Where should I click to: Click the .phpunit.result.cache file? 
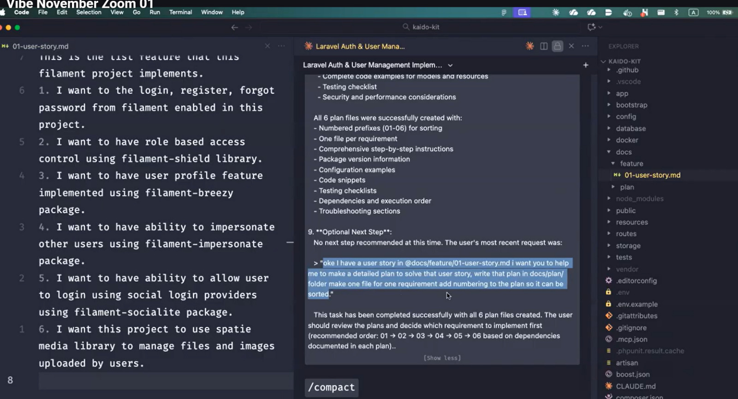(650, 351)
